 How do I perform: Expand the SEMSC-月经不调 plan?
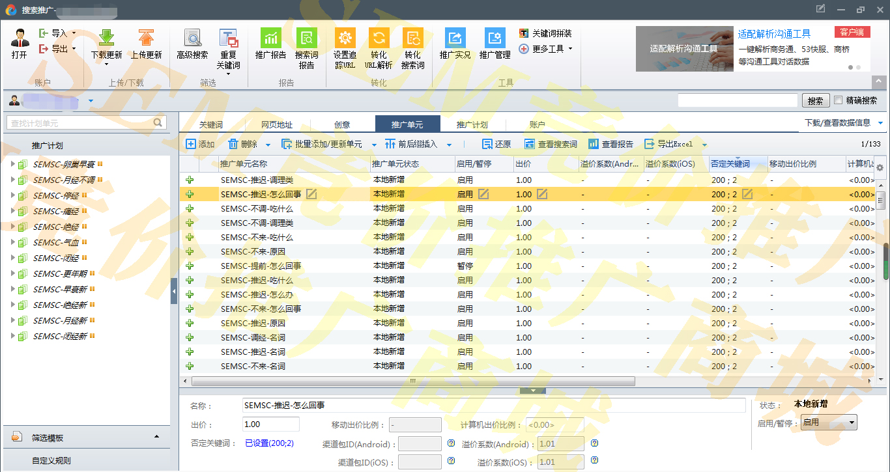click(x=12, y=180)
